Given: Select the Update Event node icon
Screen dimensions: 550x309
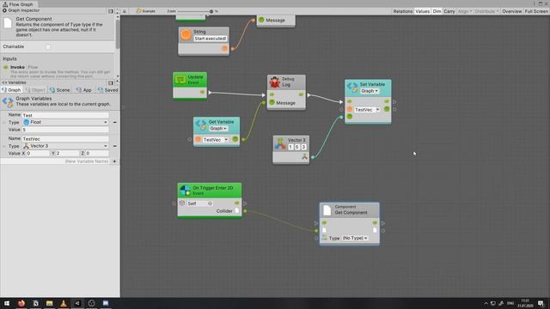Looking at the screenshot, I should [180, 80].
